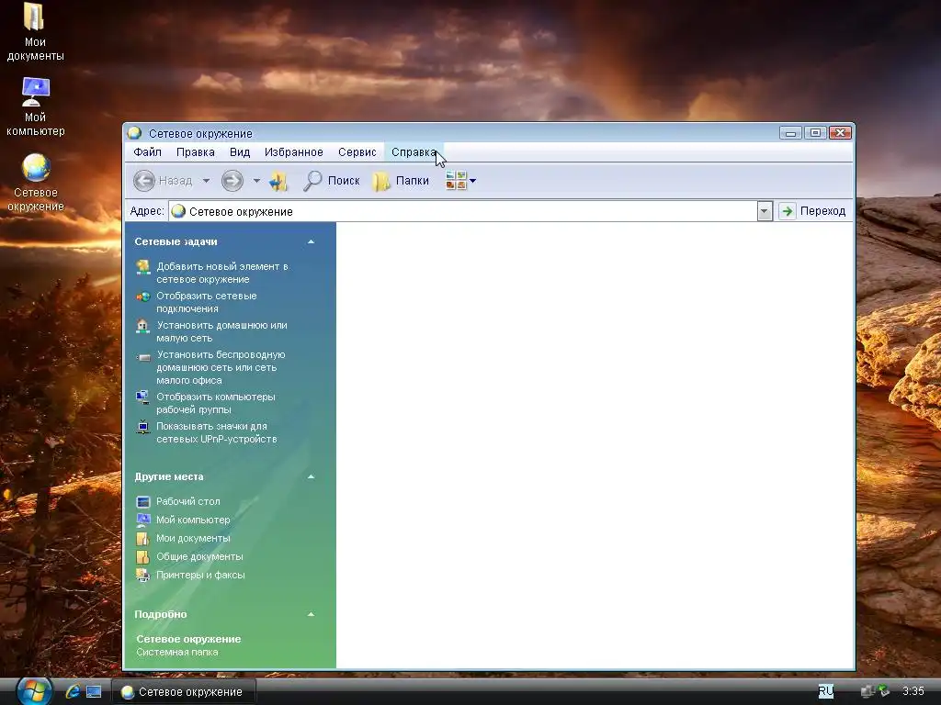
Task: Click icon beside Установить беспроводную домашнюю сеть
Action: click(143, 357)
